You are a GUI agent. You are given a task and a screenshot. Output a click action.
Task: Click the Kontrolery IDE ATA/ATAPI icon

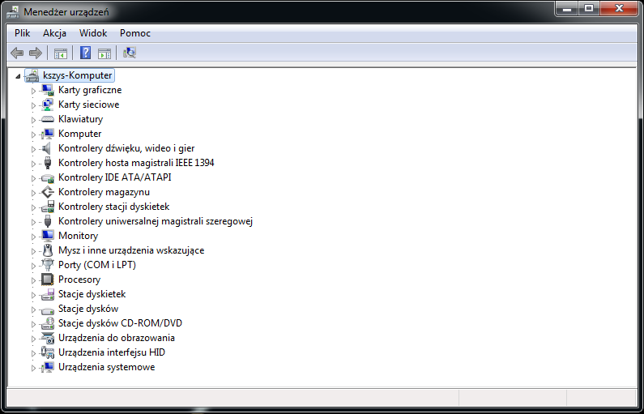click(x=48, y=178)
